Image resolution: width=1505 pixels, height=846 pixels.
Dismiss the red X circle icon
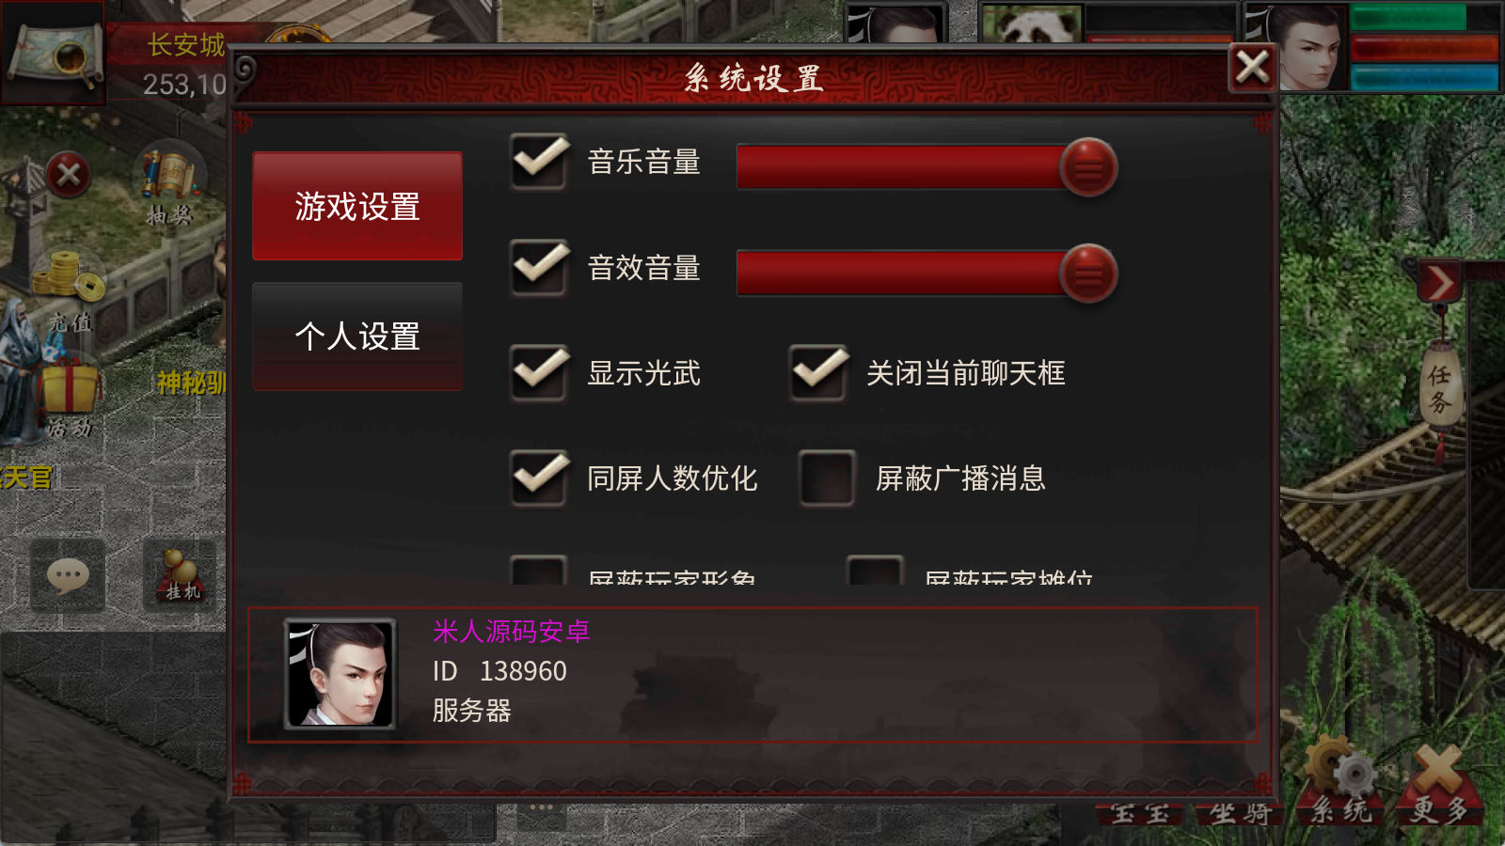(69, 175)
